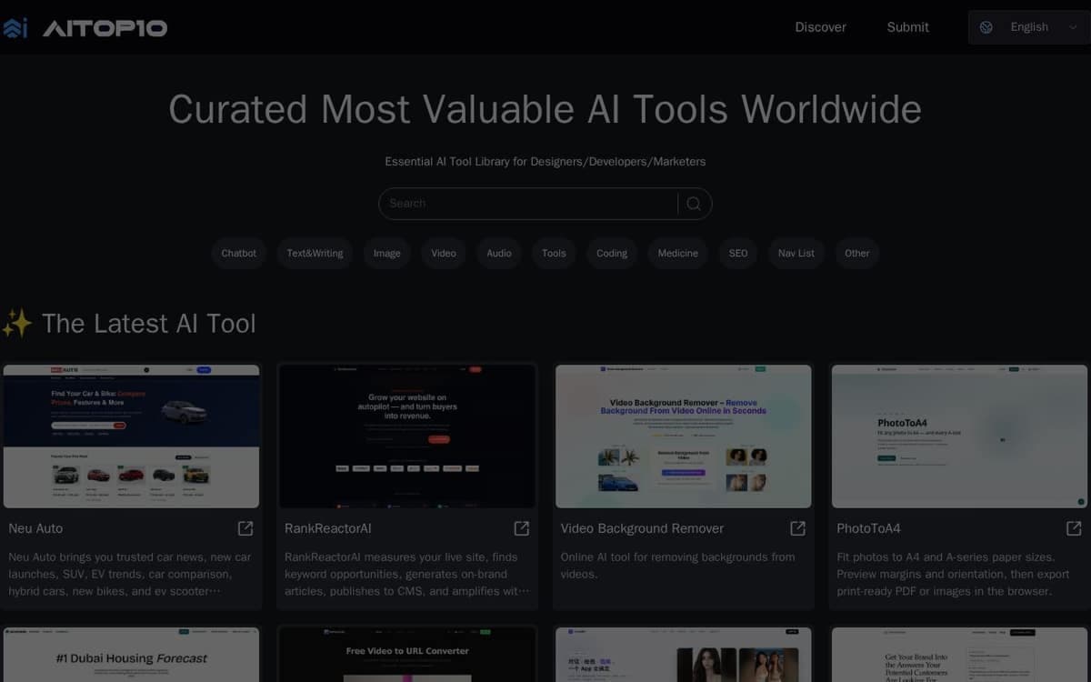Image resolution: width=1091 pixels, height=682 pixels.
Task: Open the Discover page
Action: [820, 27]
